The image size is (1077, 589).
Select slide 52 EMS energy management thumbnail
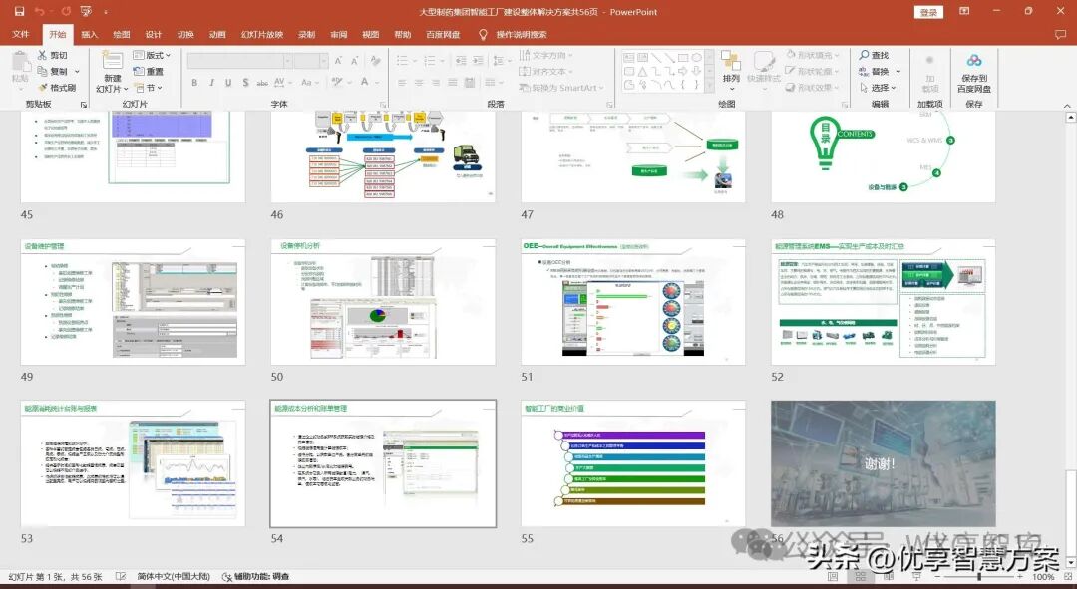click(x=883, y=302)
